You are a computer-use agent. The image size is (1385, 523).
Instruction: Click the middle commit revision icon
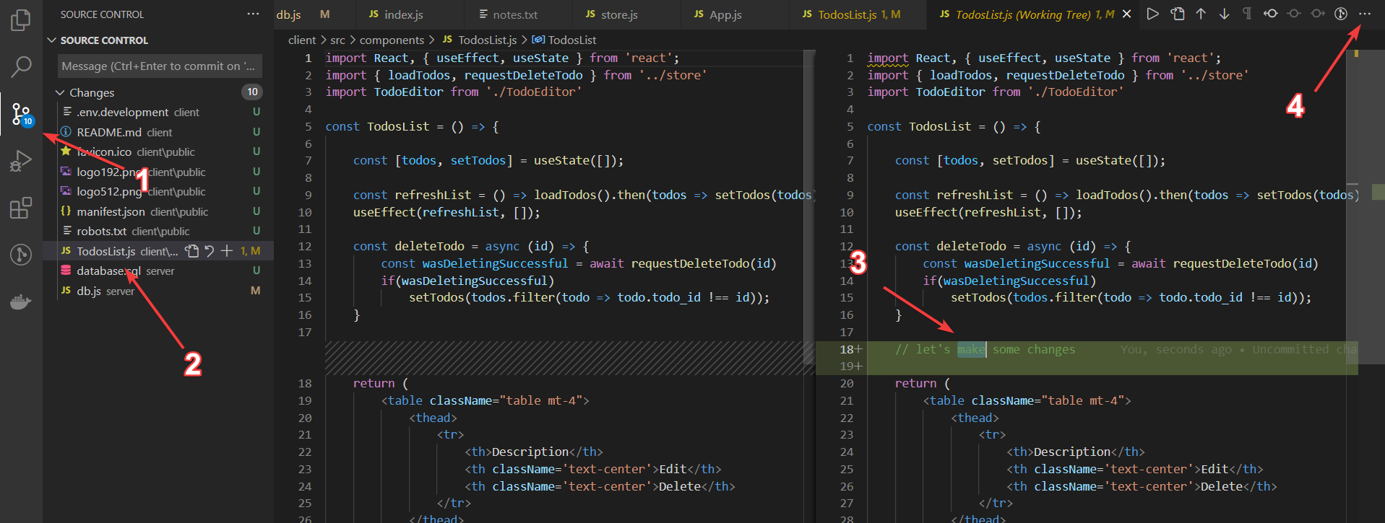click(x=1295, y=14)
